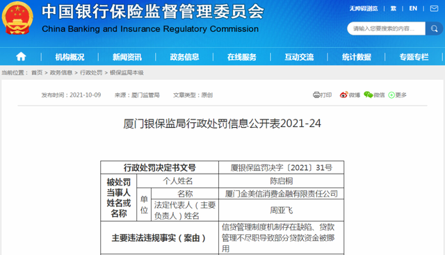Click the home icon in navigation bar
This screenshot has height=255, width=445.
pos(21,57)
